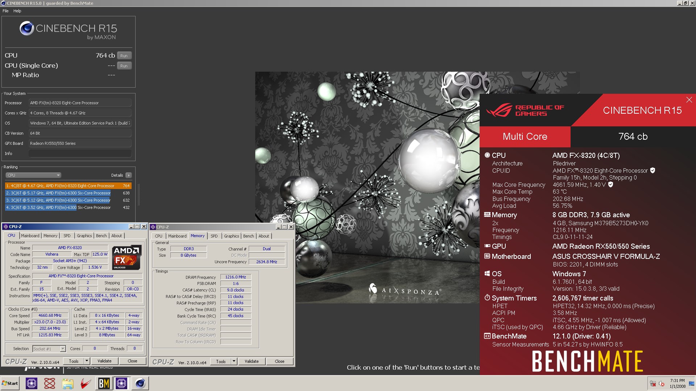
Task: Click the empty Info field in Your System
Action: point(80,154)
